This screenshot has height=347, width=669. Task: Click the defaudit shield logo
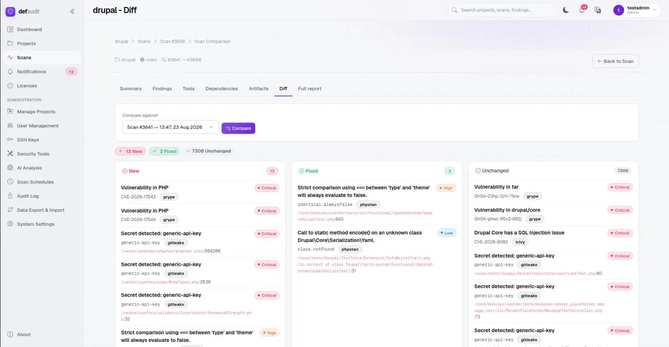point(10,11)
